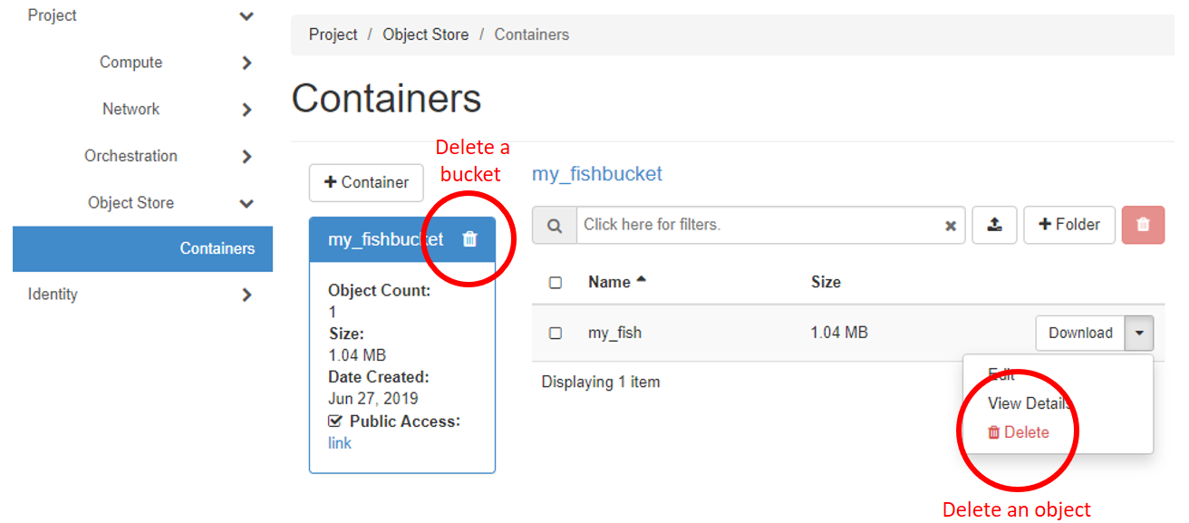
Task: Collapse the Object Store section
Action: (x=246, y=203)
